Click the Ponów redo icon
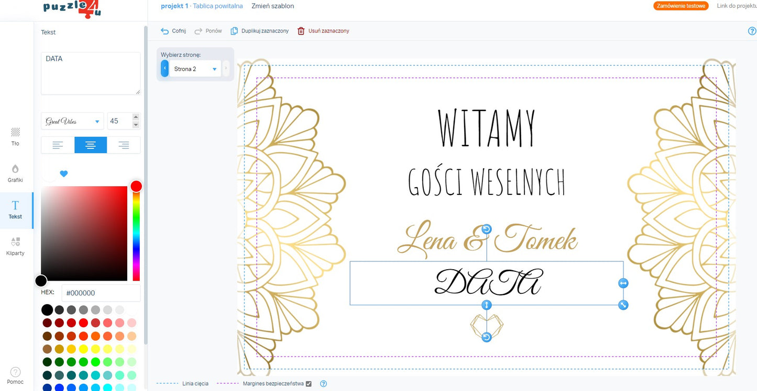Screen dimensions: 757x391 click(199, 31)
